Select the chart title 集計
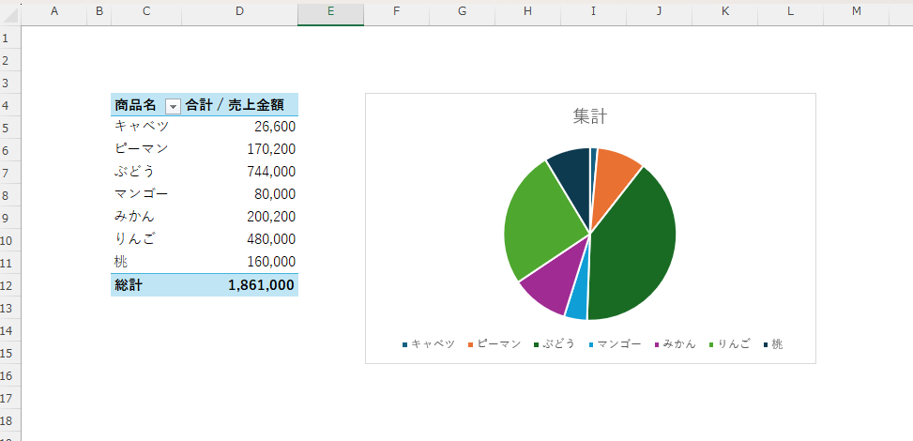 click(x=590, y=116)
